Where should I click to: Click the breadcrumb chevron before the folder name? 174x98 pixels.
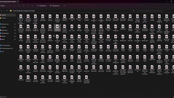click(x=13, y=11)
